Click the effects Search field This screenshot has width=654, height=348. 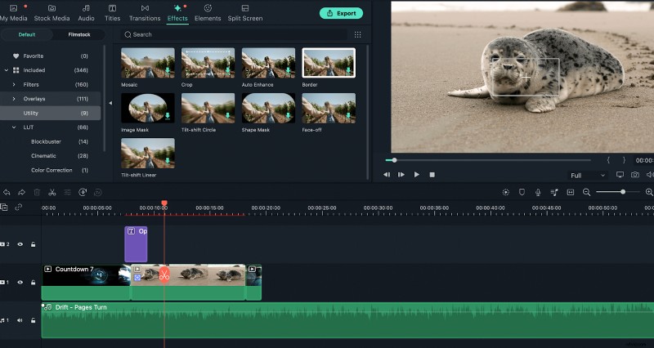tap(234, 34)
